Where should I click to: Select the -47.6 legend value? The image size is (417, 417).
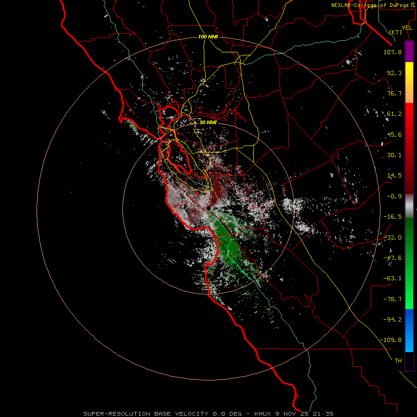point(392,258)
